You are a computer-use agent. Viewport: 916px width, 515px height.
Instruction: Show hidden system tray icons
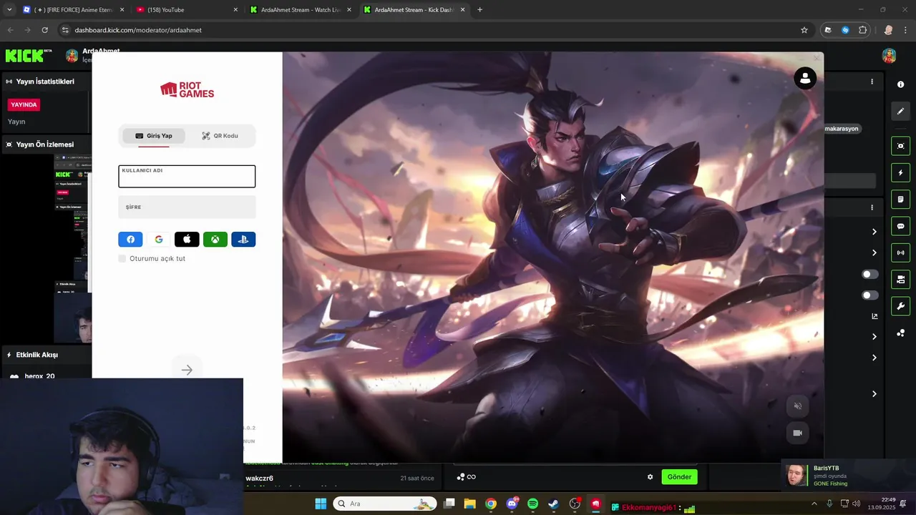(x=814, y=504)
